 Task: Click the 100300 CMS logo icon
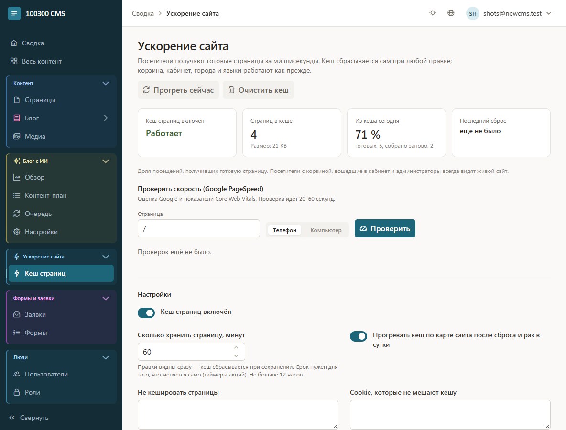[14, 14]
